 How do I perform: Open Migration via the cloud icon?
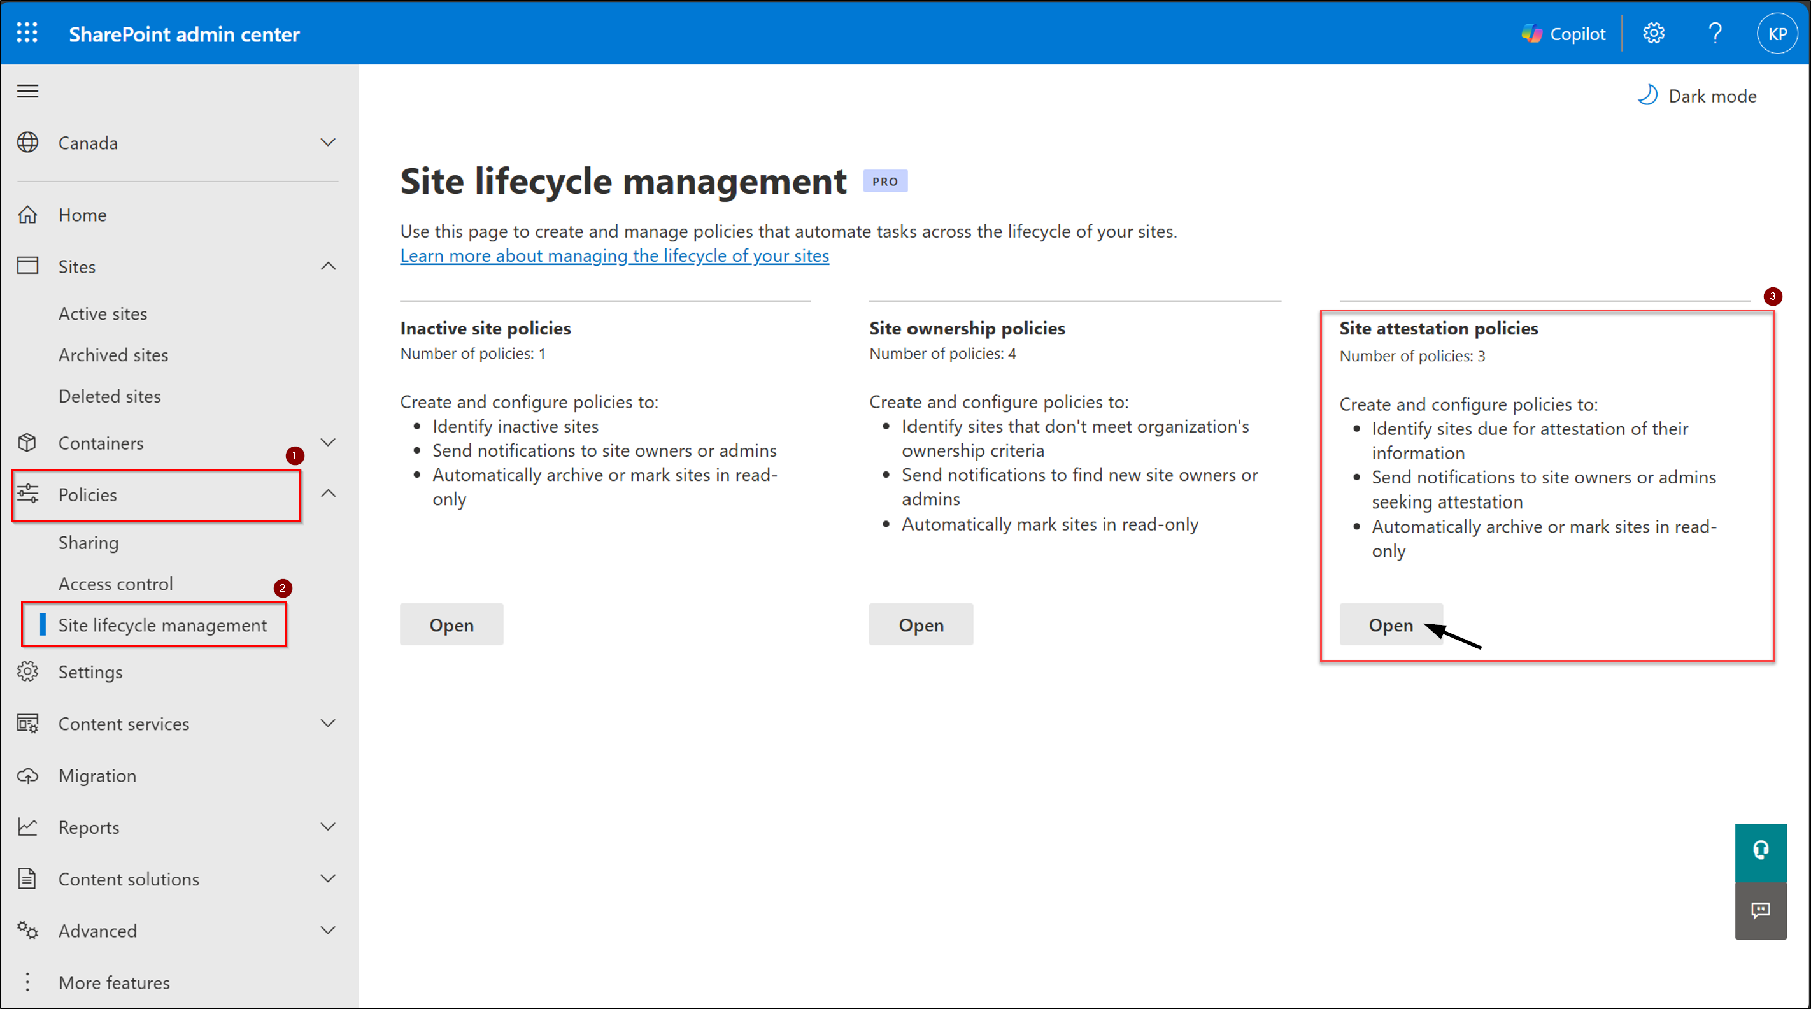(x=27, y=775)
